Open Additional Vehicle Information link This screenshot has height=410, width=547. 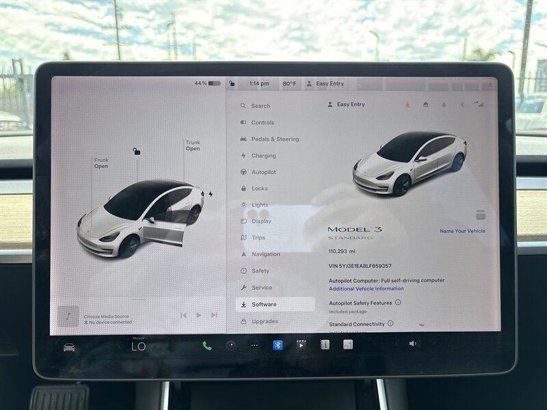(x=366, y=288)
